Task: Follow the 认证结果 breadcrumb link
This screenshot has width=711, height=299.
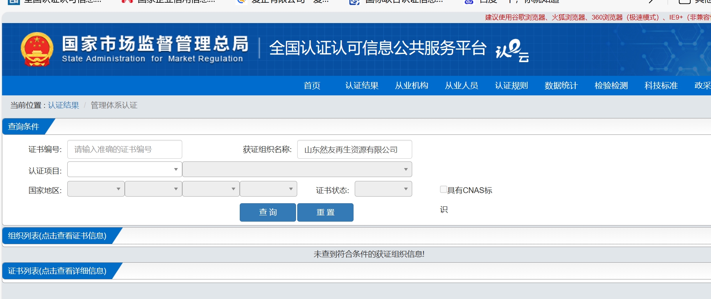Action: pos(63,105)
